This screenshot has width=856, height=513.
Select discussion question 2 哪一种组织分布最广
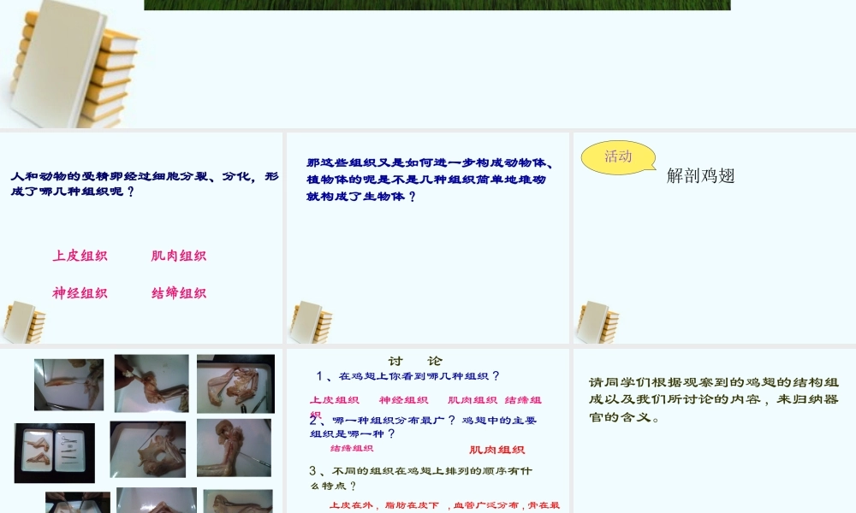click(423, 427)
